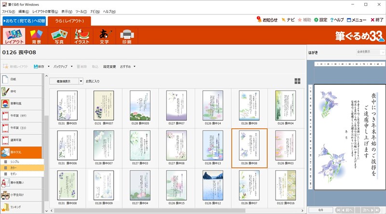Open the ツール menu
The height and width of the screenshot is (214, 386).
click(x=81, y=12)
